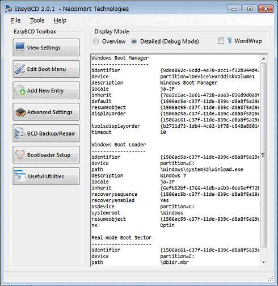Viewport: 278px width, 286px height.
Task: Open the File menu
Action: point(16,20)
